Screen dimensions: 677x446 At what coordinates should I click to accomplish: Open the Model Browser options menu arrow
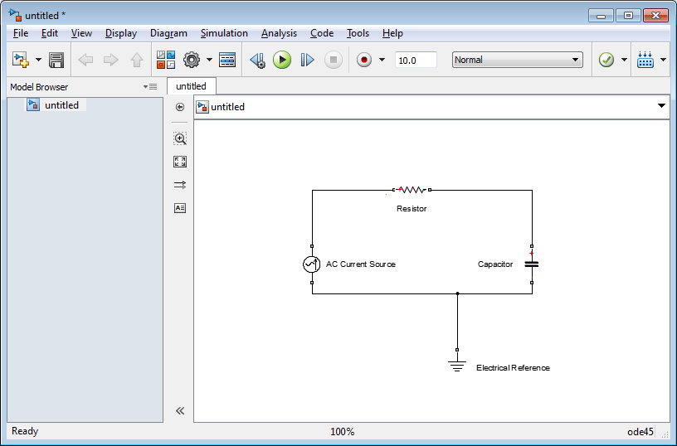coord(150,87)
